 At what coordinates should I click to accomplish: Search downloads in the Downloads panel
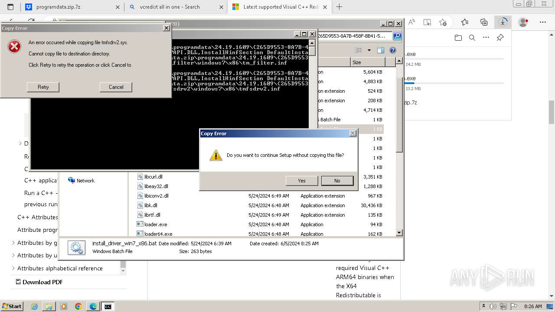pos(472,38)
